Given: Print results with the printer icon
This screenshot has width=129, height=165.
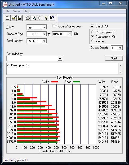Looking at the screenshot, I should click(28, 18).
